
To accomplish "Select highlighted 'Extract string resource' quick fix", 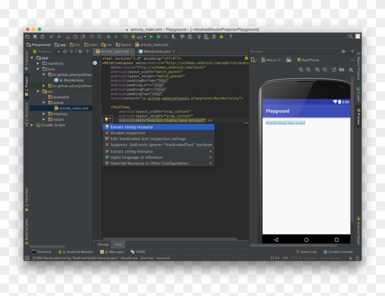I will [x=159, y=127].
